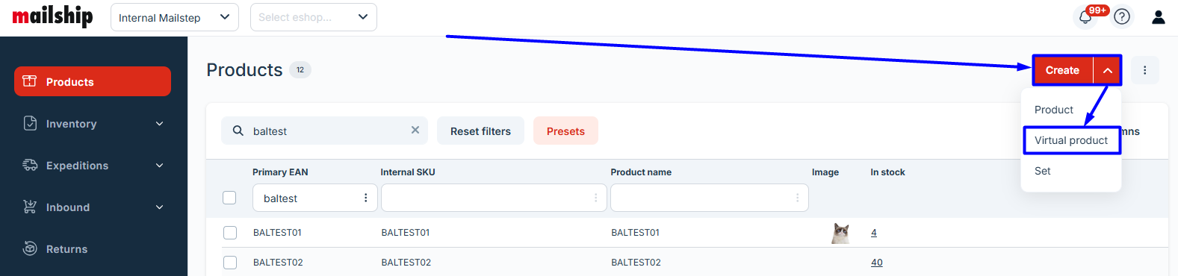Open the Internal Mailstep dropdown
Viewport: 1178px width, 276px height.
click(175, 17)
